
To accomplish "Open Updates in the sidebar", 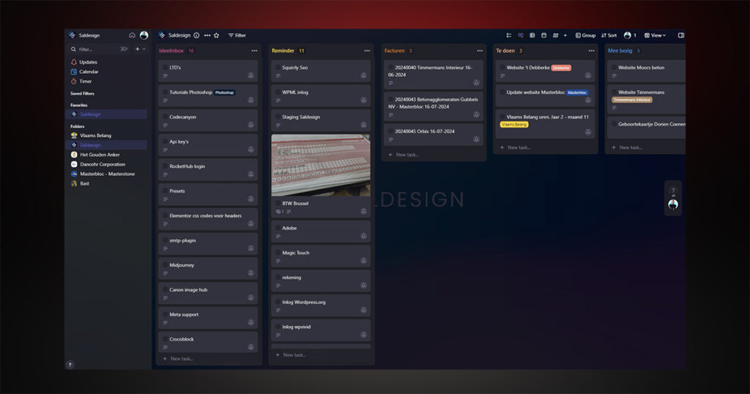I will 84,62.
